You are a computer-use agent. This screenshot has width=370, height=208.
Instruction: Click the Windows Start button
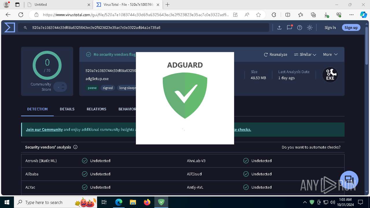pos(7,202)
